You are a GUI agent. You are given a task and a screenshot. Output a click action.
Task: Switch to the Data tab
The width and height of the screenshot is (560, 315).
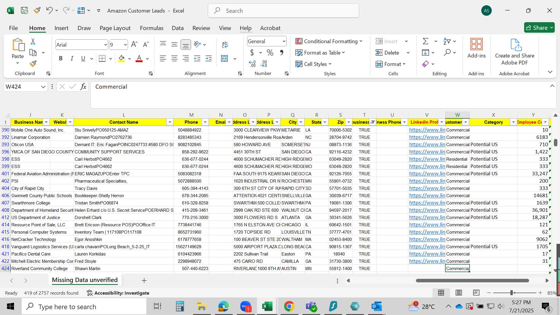[178, 28]
